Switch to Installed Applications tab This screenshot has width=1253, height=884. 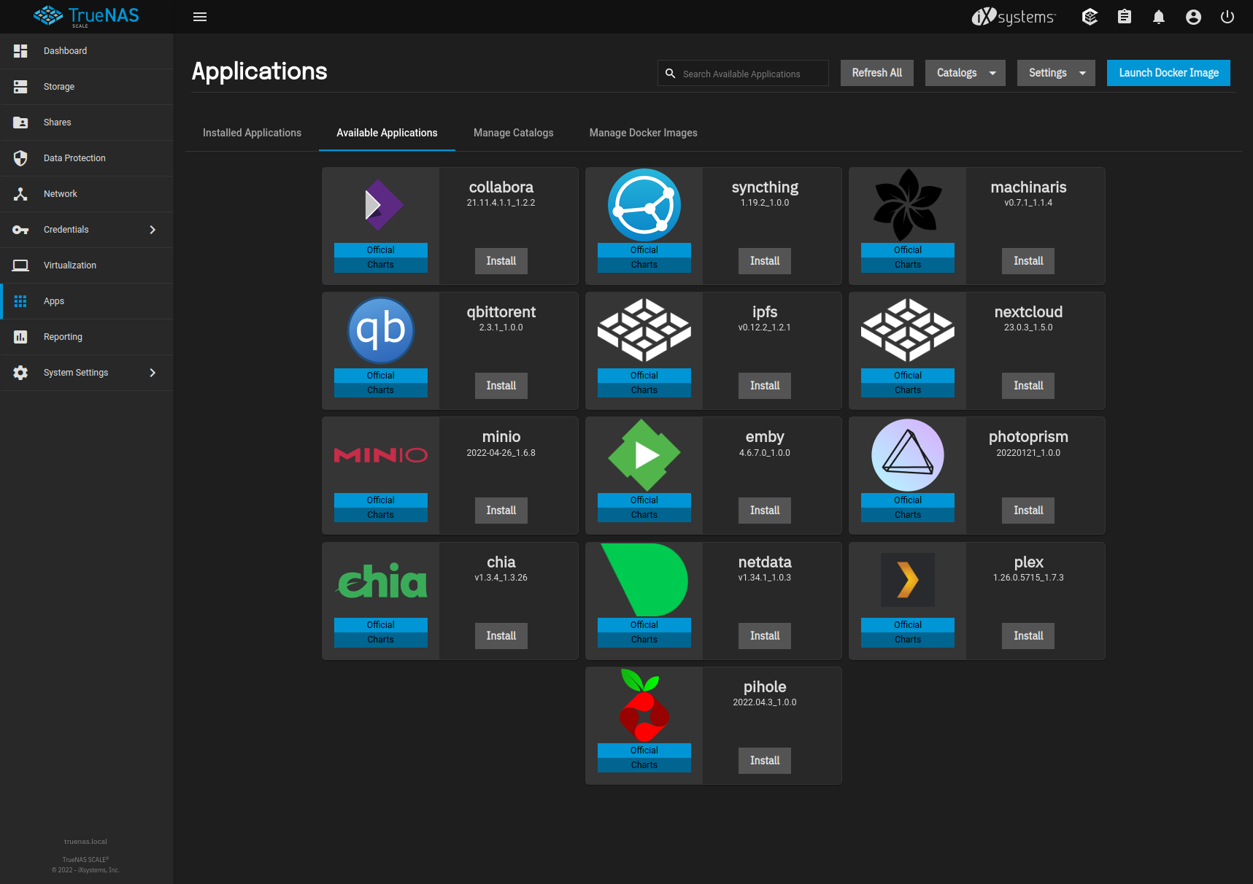[x=252, y=133]
